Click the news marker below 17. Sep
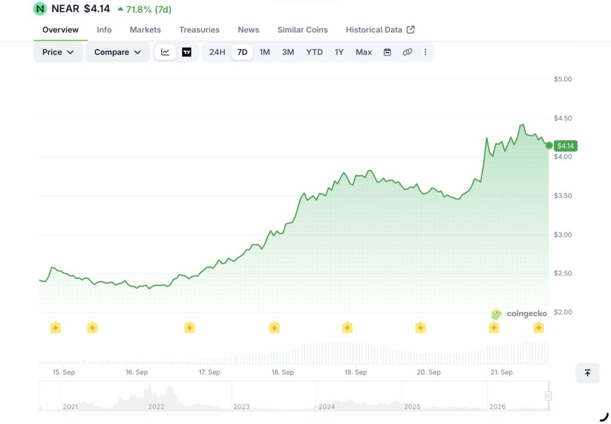Screen dimensions: 611x424 [x=189, y=327]
